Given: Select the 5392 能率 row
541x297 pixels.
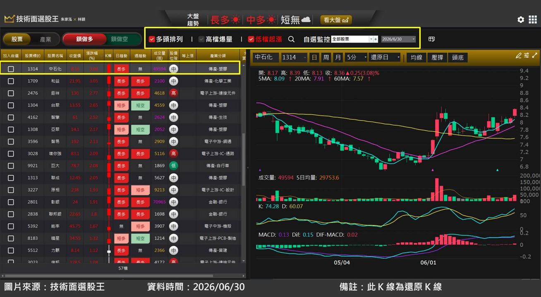Looking at the screenshot, I should (x=120, y=226).
